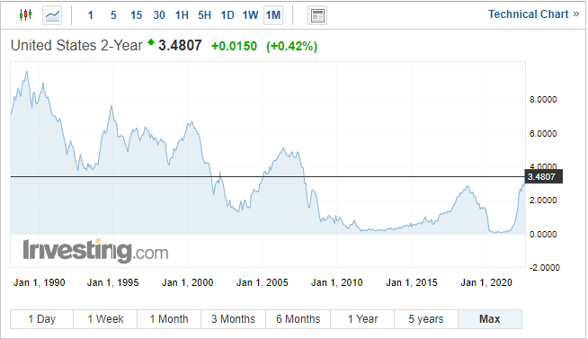Show the 1 Week range tab
588x339 pixels.
point(105,319)
